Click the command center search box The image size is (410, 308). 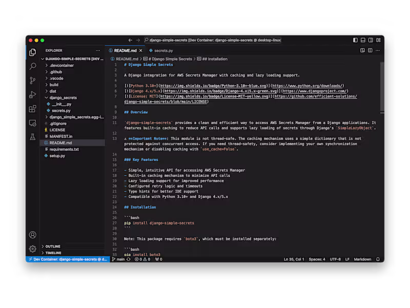coord(213,40)
